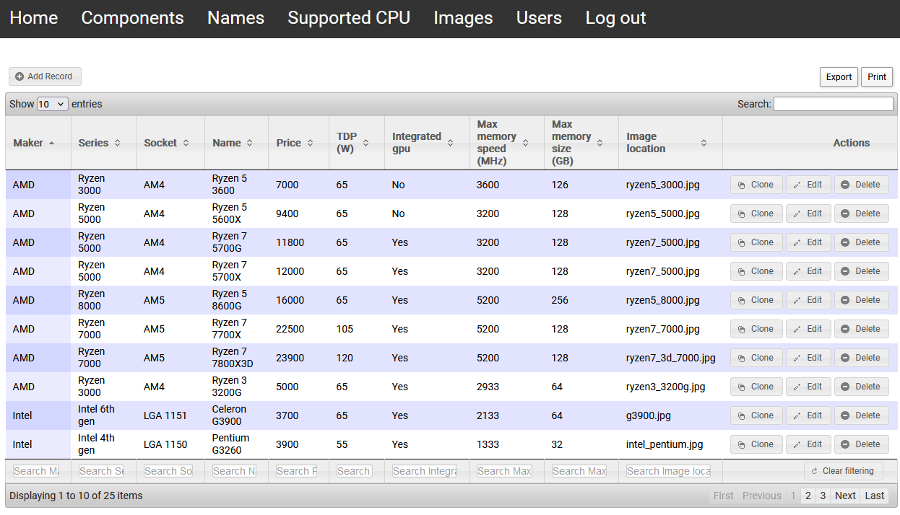
Task: Open the Show entries dropdown
Action: click(x=52, y=104)
